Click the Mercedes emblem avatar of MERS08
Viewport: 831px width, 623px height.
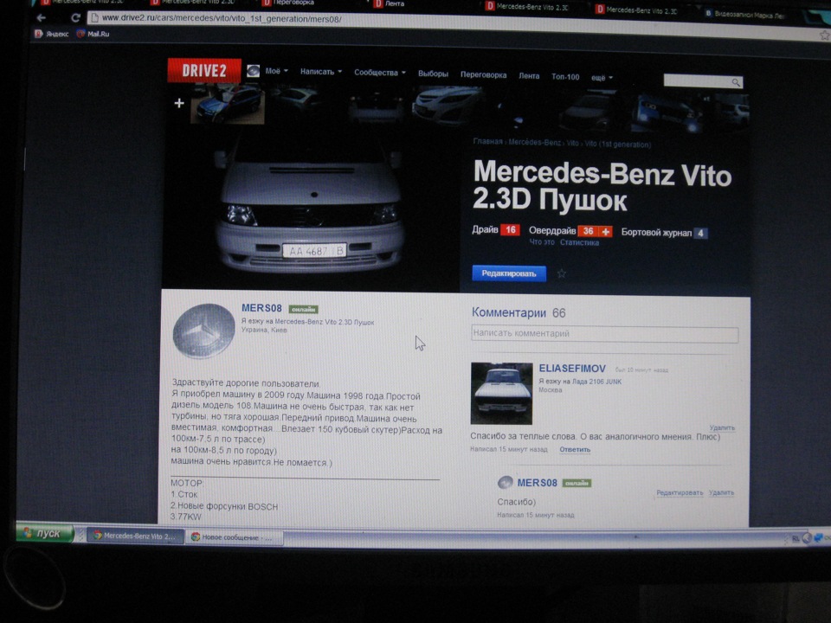tap(204, 331)
